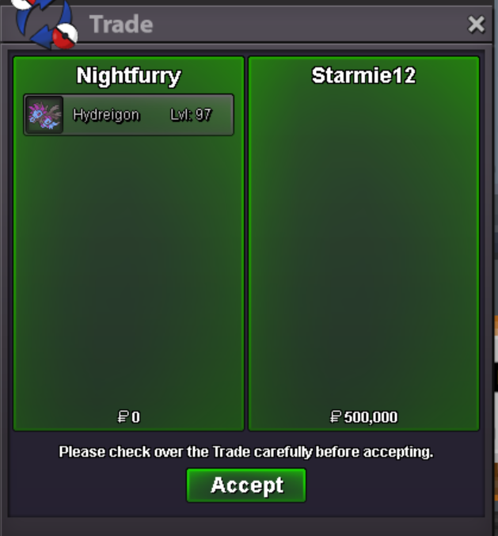Screen dimensions: 498x536
Task: Click the Nightfurry player name
Action: (x=128, y=75)
